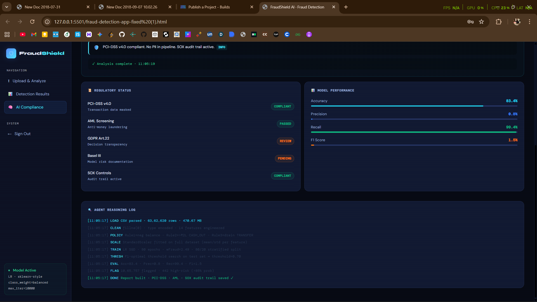The height and width of the screenshot is (302, 537).
Task: Click the MODEL PERFORMANCE heading
Action: click(336, 90)
